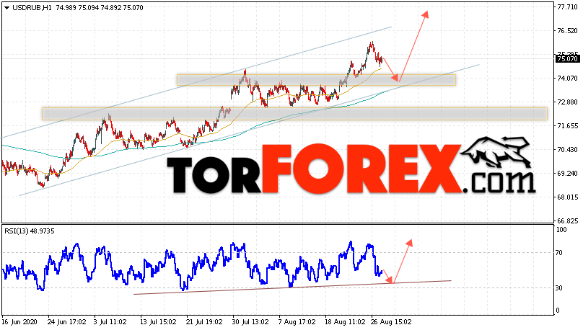
Task: Select the upper channel trend line
Action: pyautogui.click(x=196, y=82)
